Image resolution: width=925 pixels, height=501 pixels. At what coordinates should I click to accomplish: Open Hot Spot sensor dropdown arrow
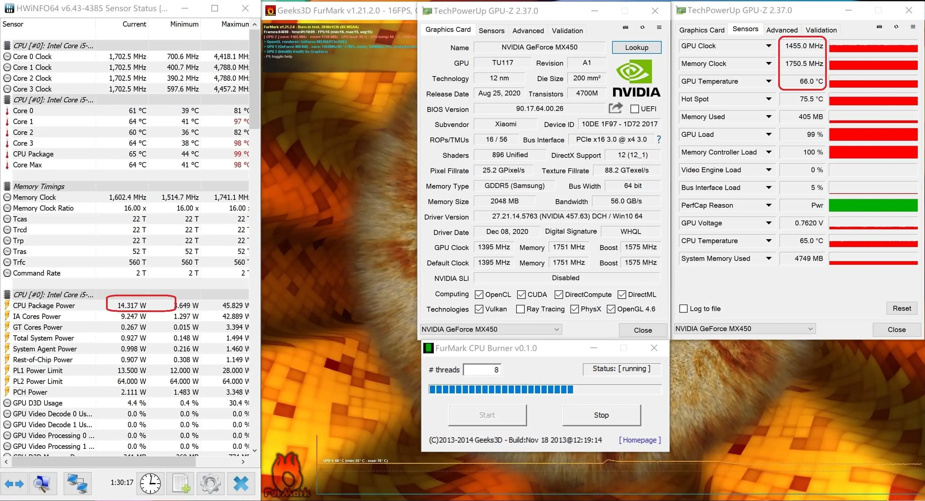768,99
